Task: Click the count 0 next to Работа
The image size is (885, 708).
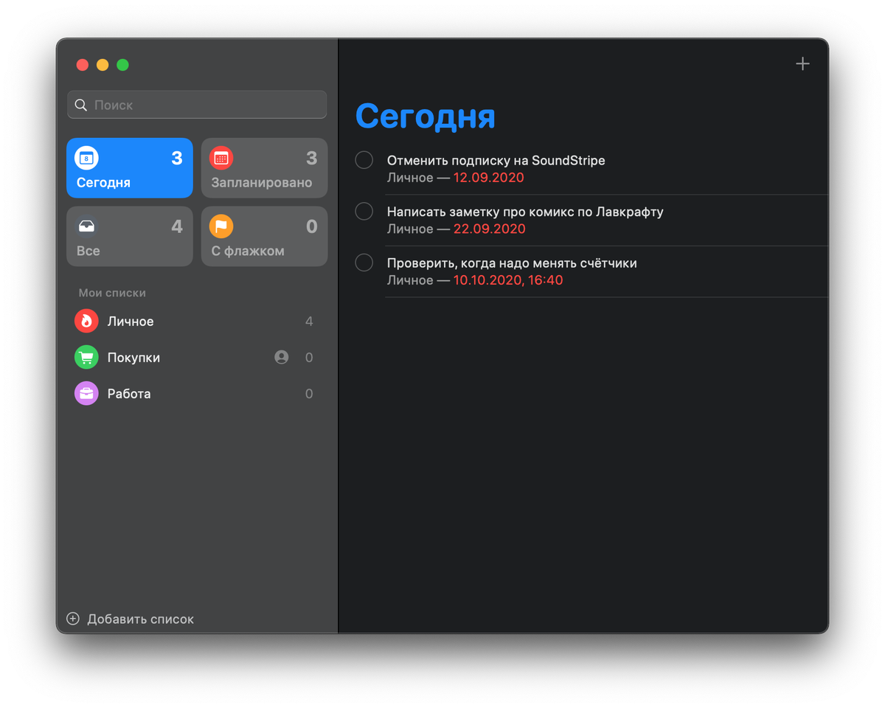Action: (x=309, y=394)
